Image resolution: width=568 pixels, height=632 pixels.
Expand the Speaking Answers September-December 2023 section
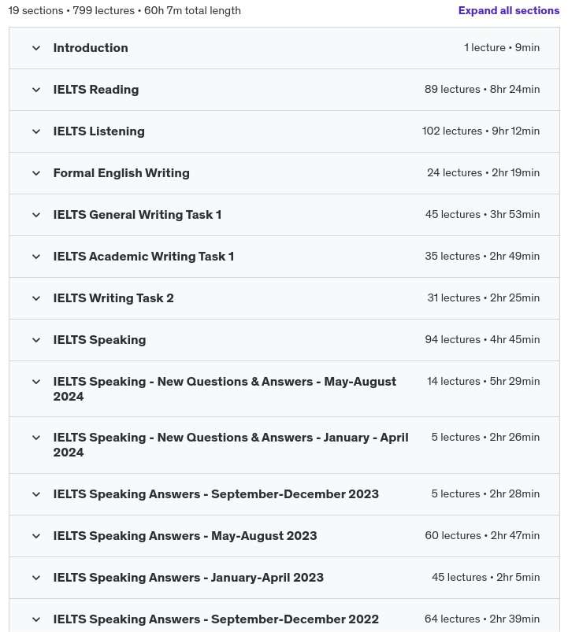36,494
